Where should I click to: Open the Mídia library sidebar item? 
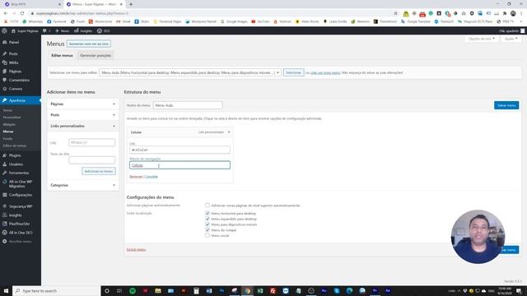13,62
